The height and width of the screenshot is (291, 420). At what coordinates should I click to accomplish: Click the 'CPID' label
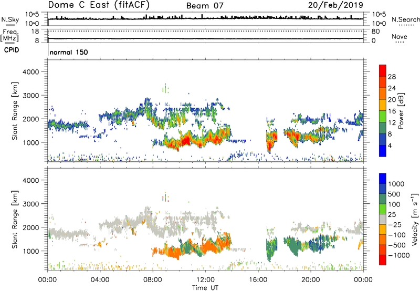pos(12,50)
